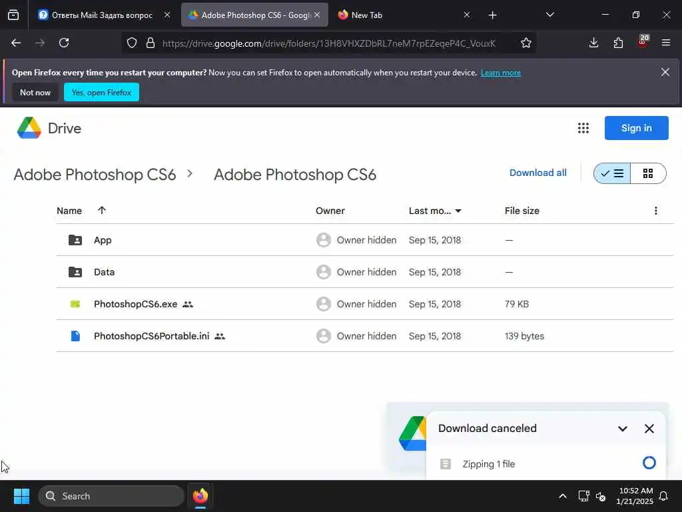682x512 pixels.
Task: Click the Download all link
Action: [537, 173]
